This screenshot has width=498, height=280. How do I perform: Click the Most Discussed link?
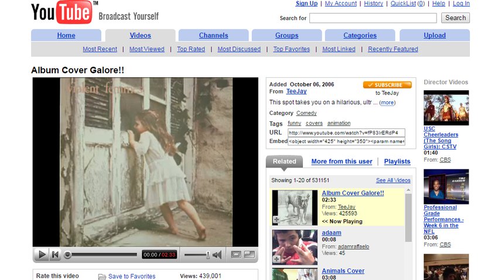(239, 49)
